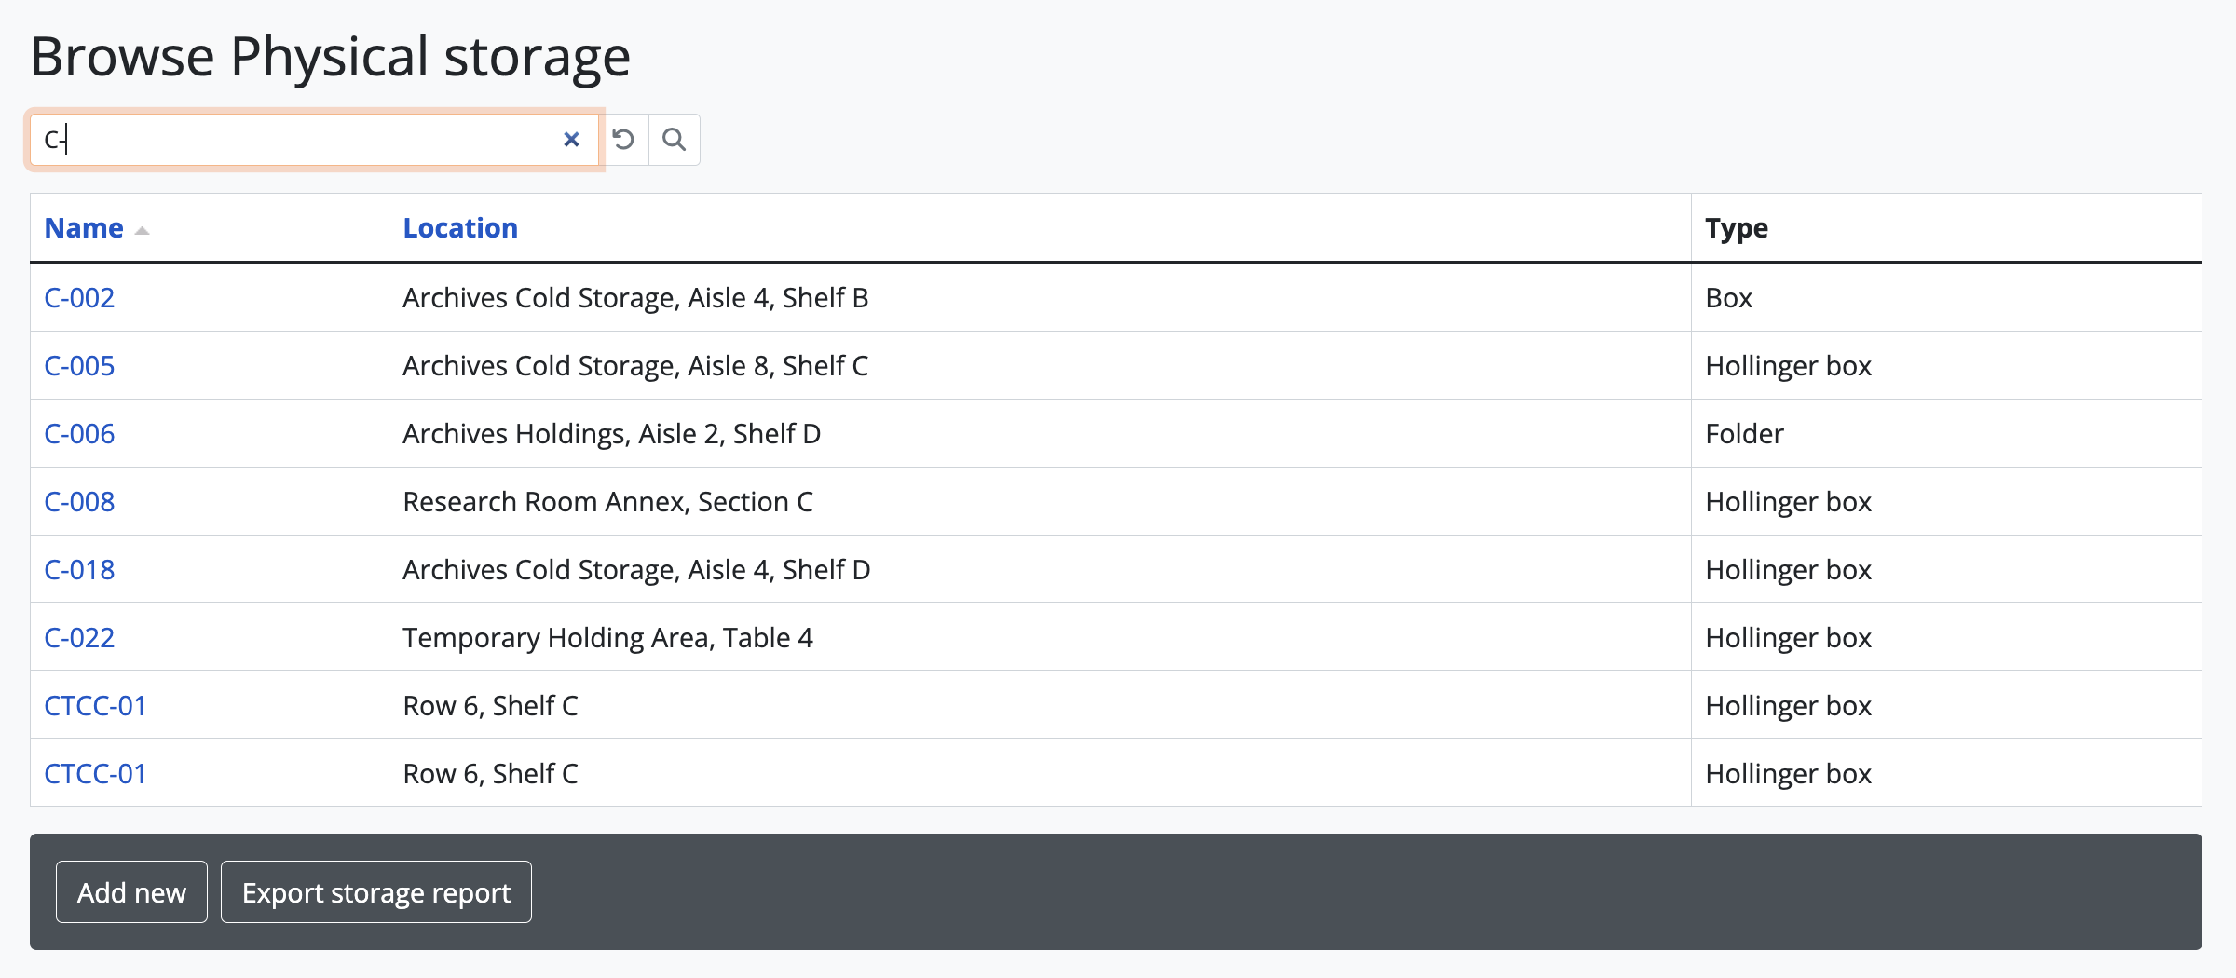Open the upper CTCC-01 link
Image resolution: width=2236 pixels, height=978 pixels.
pos(95,706)
